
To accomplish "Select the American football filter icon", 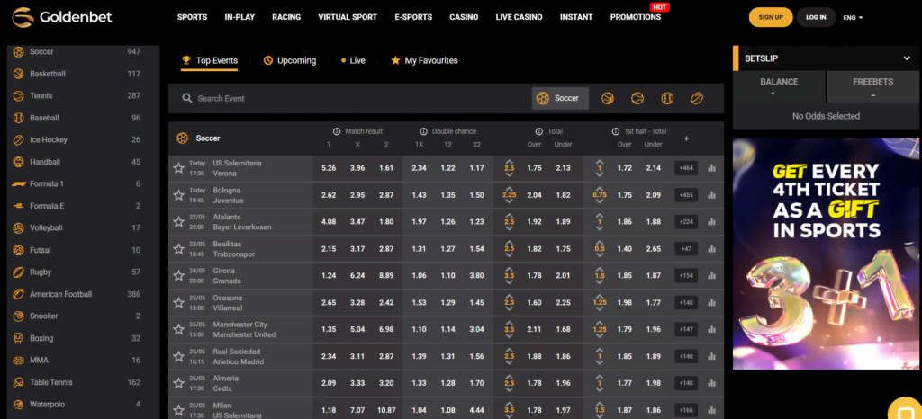I will 696,99.
